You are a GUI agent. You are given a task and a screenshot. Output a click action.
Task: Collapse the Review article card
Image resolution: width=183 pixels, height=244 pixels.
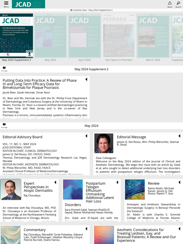tap(179, 182)
